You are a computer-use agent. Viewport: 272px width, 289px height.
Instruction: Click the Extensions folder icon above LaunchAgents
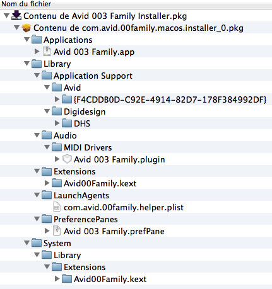coord(47,171)
